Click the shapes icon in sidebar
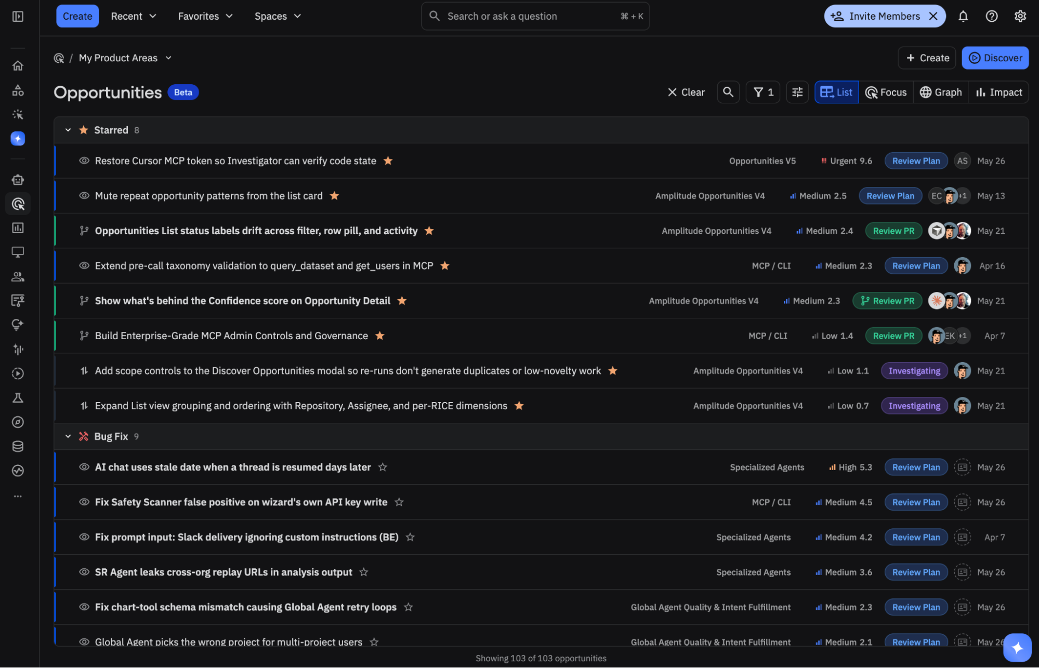The height and width of the screenshot is (668, 1039). click(18, 90)
